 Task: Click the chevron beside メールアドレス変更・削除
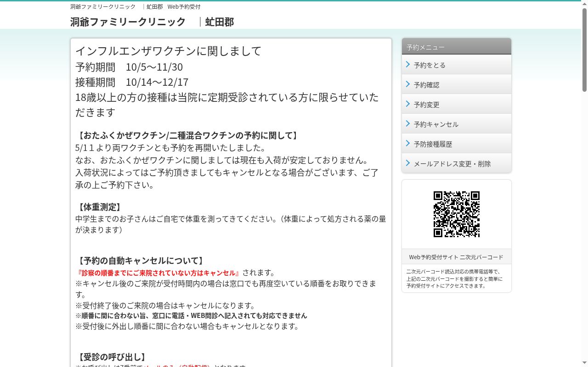click(407, 163)
